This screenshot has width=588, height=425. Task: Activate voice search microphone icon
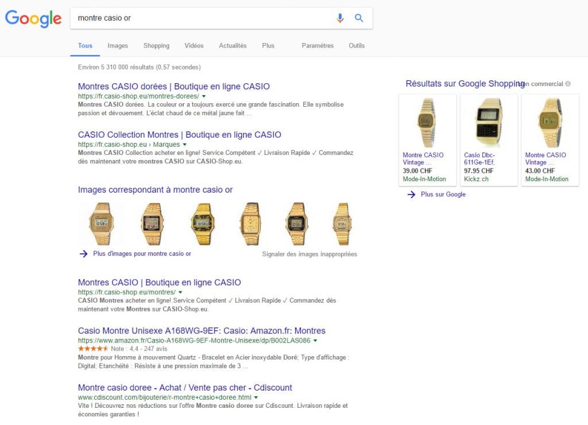[x=340, y=18]
